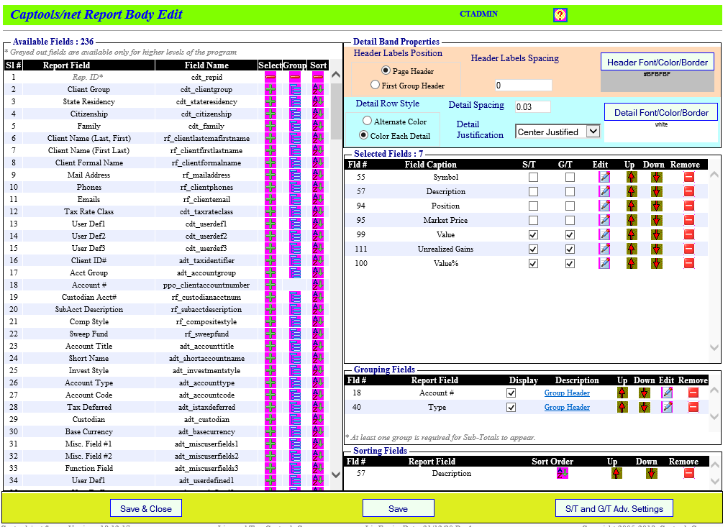The height and width of the screenshot is (527, 728).
Task: Open "Group Header" link for Account #
Action: pos(565,393)
